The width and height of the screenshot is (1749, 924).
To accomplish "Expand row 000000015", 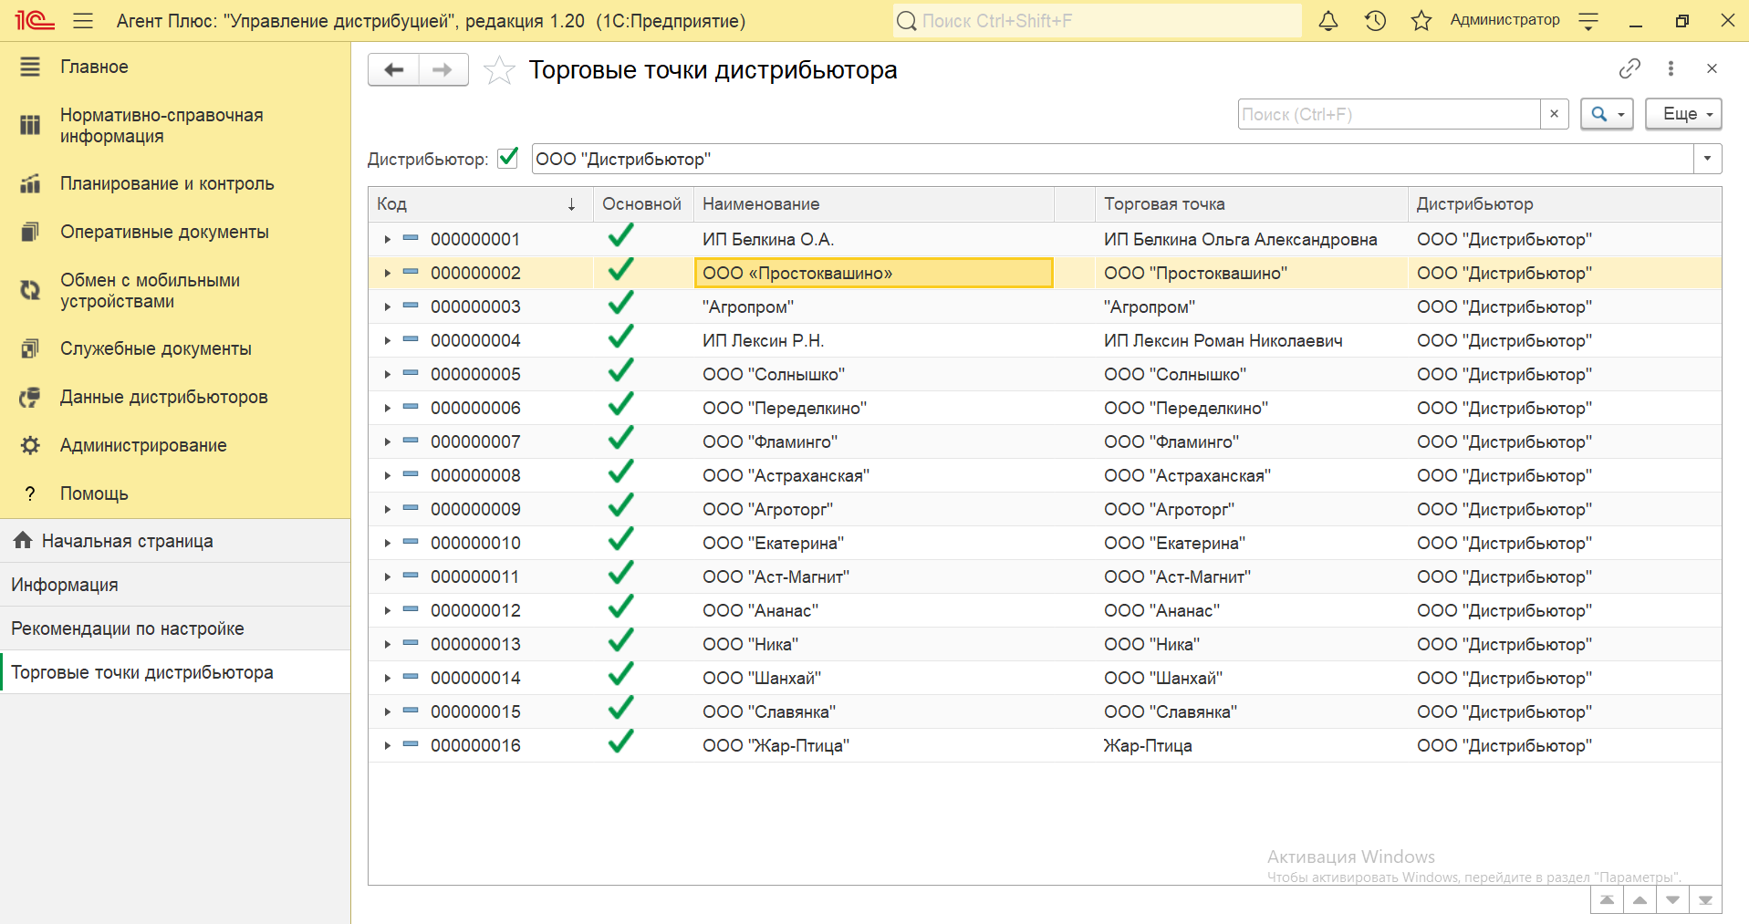I will [388, 711].
